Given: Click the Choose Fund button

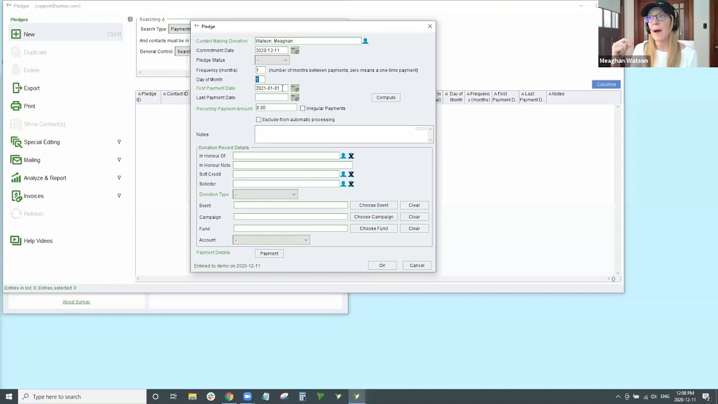Looking at the screenshot, I should 374,228.
